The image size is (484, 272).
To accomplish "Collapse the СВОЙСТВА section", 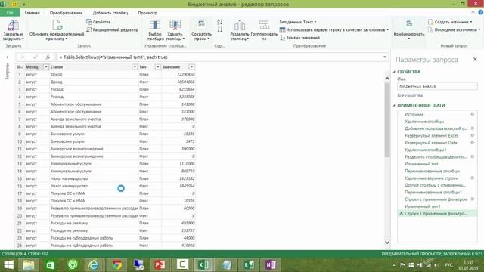I will 394,72.
